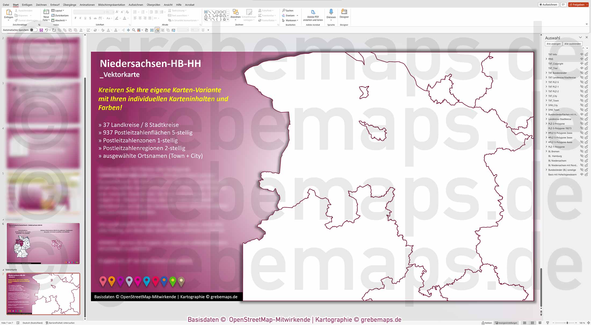
Task: Click the Alle ausblenden button
Action: pos(573,44)
